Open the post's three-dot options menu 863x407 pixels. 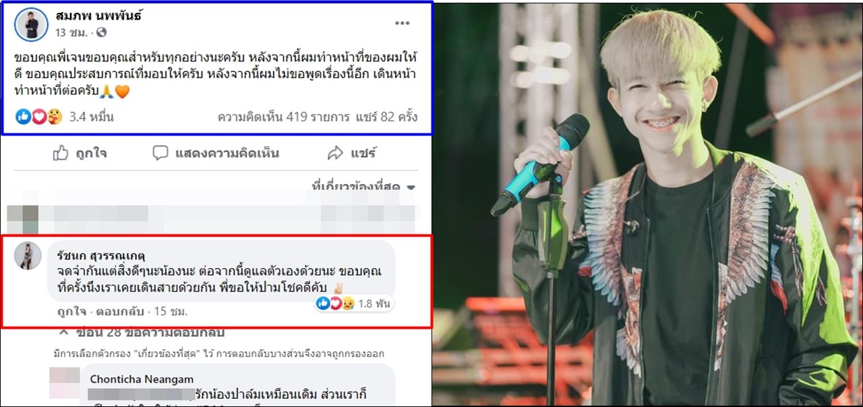coord(403,24)
